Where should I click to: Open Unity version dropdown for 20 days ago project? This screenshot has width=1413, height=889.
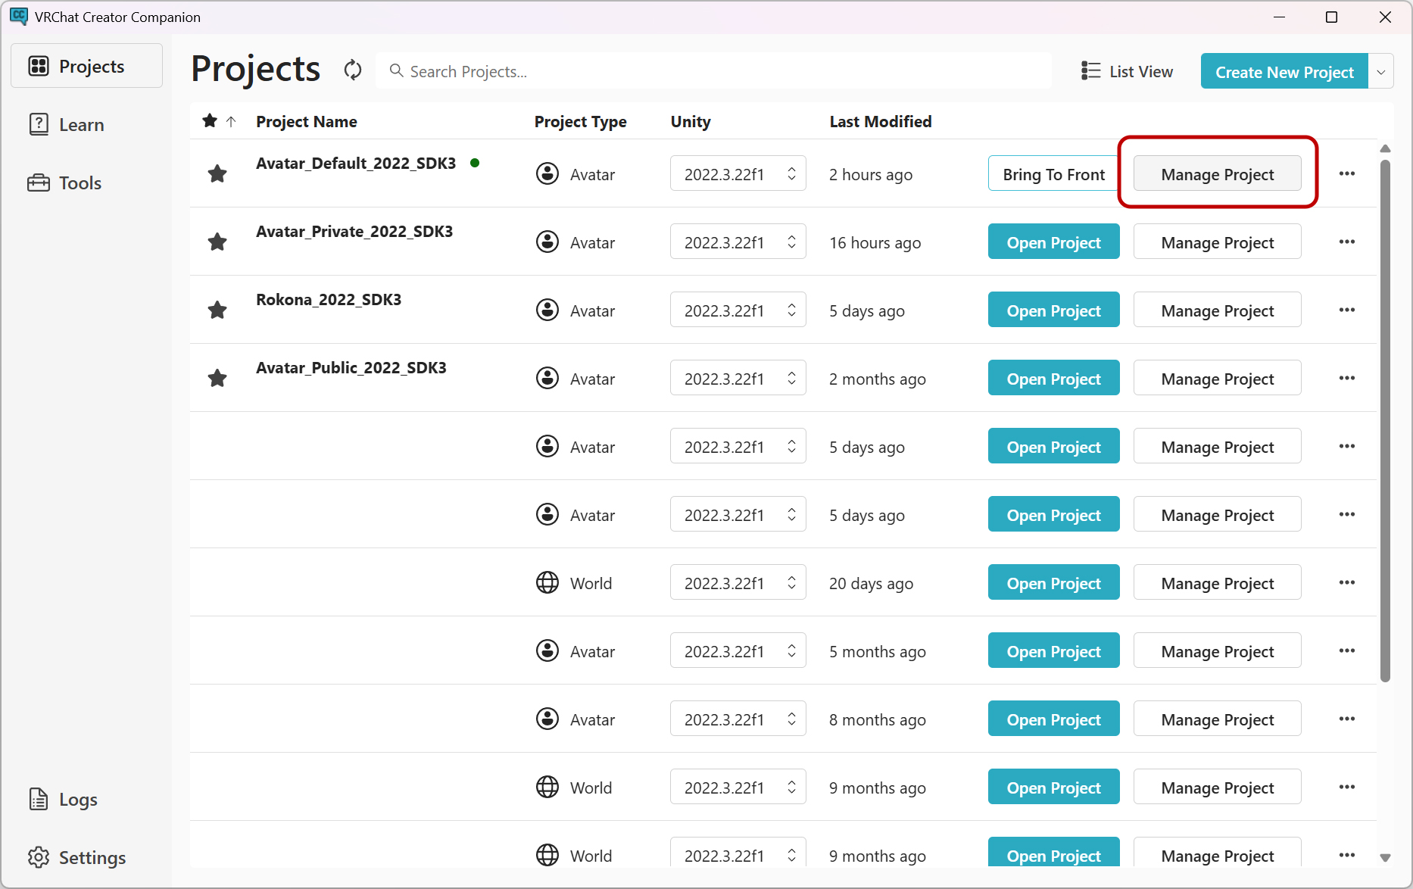(x=738, y=582)
